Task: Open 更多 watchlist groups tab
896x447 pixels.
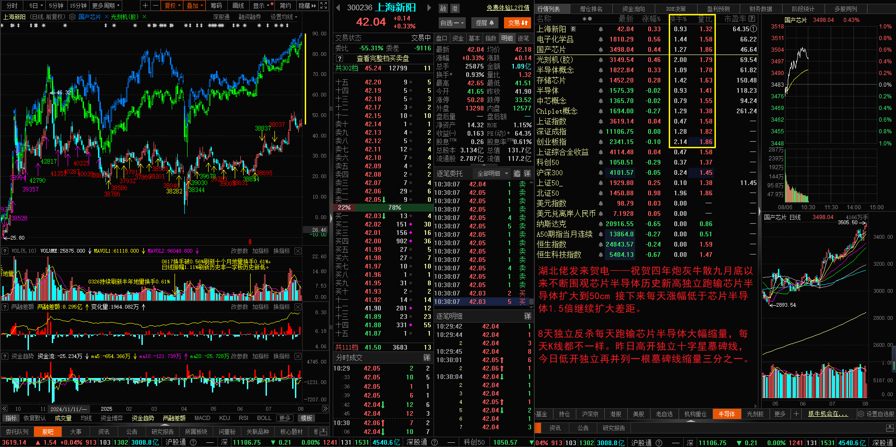Action: 779,414
